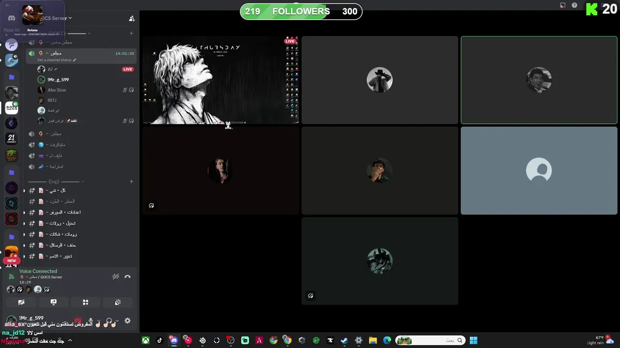Open Xbox app in the taskbar
Image resolution: width=620 pixels, height=348 pixels.
pyautogui.click(x=145, y=340)
